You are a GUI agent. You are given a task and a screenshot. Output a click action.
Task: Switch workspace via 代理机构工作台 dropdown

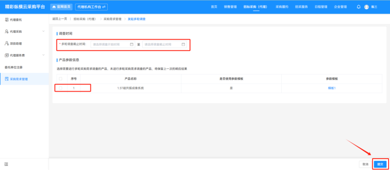click(91, 7)
